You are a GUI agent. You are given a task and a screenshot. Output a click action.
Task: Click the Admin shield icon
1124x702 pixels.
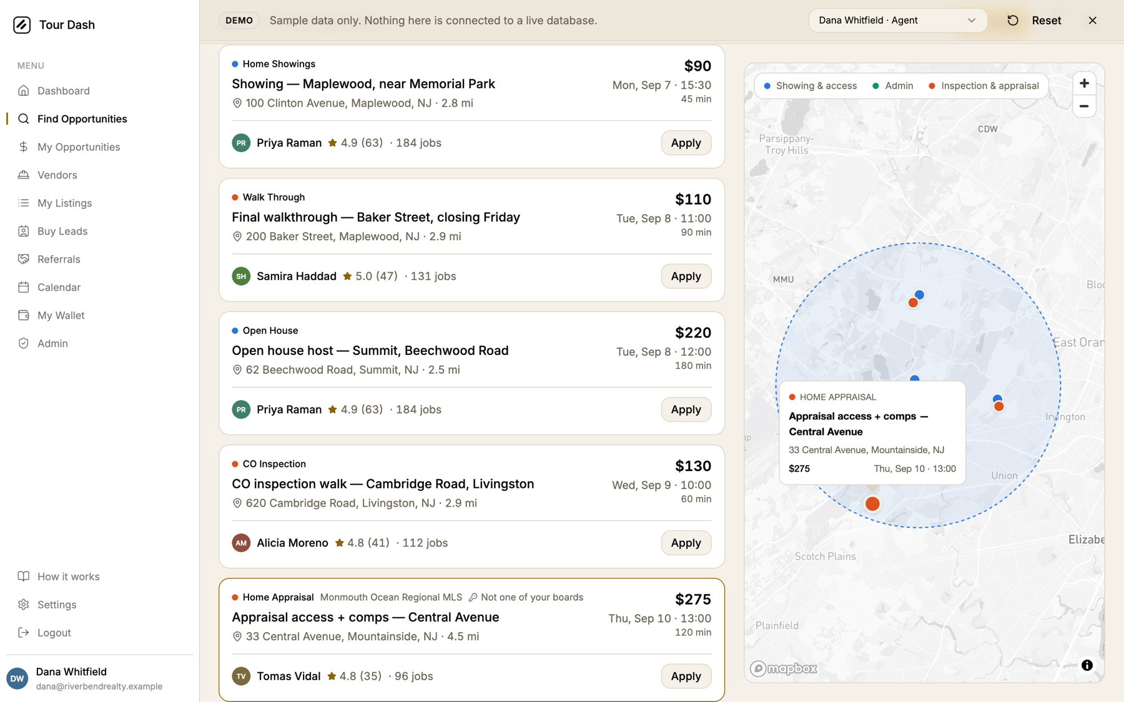tap(24, 343)
